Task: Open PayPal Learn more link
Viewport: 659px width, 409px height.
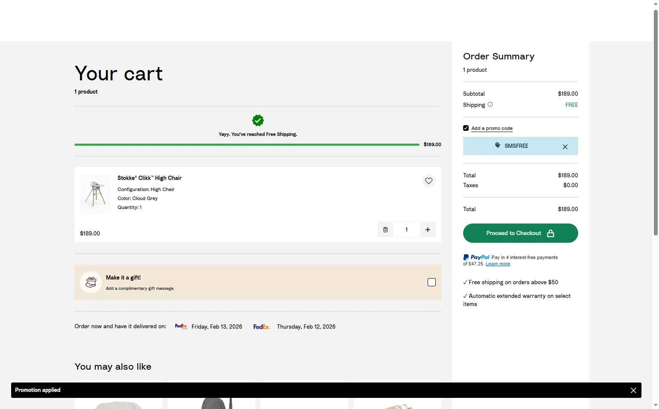Action: click(498, 264)
